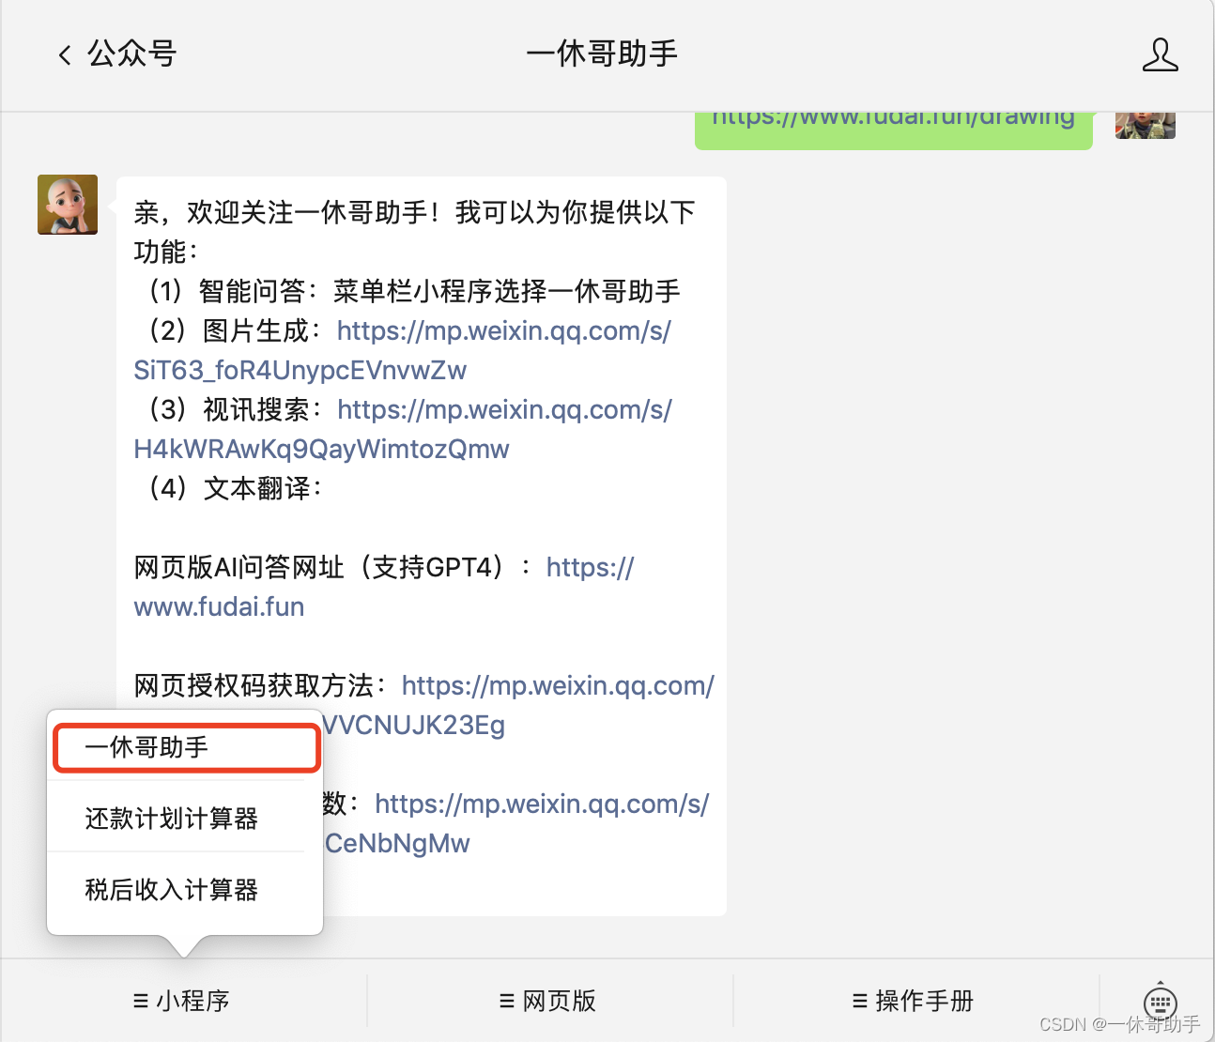The height and width of the screenshot is (1042, 1215).
Task: Open 图片生成 mp.weixin.qq.com link
Action: (404, 350)
